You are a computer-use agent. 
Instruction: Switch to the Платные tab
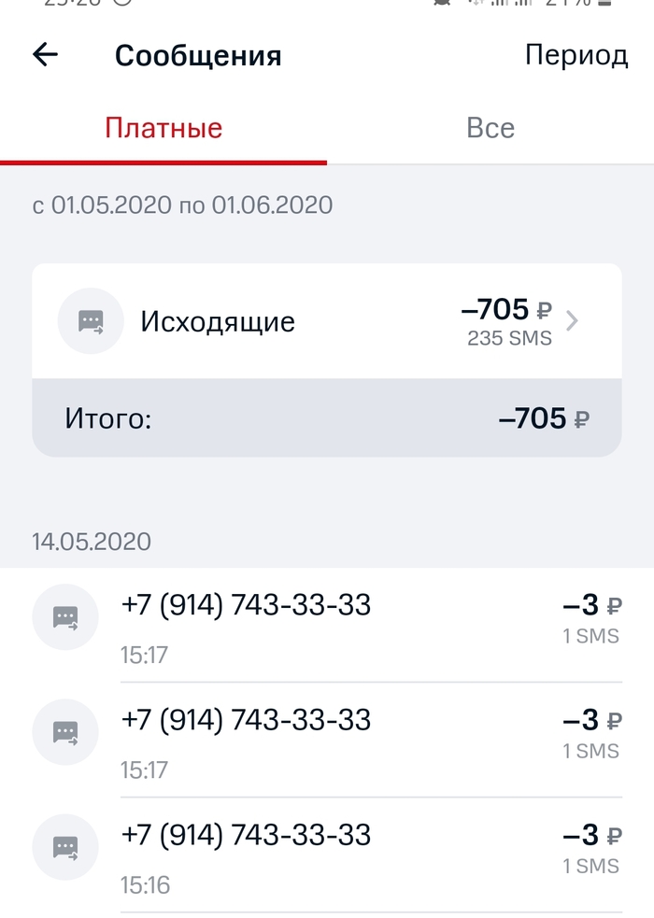163,128
